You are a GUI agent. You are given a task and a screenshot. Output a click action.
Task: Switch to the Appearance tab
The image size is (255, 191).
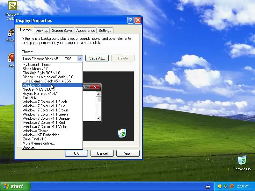click(86, 31)
